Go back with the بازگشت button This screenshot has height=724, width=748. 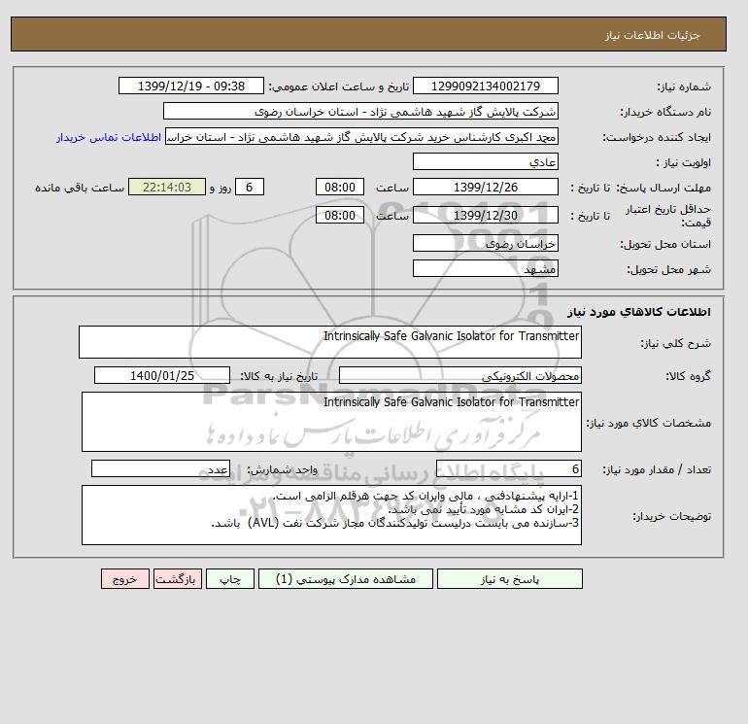click(x=178, y=579)
